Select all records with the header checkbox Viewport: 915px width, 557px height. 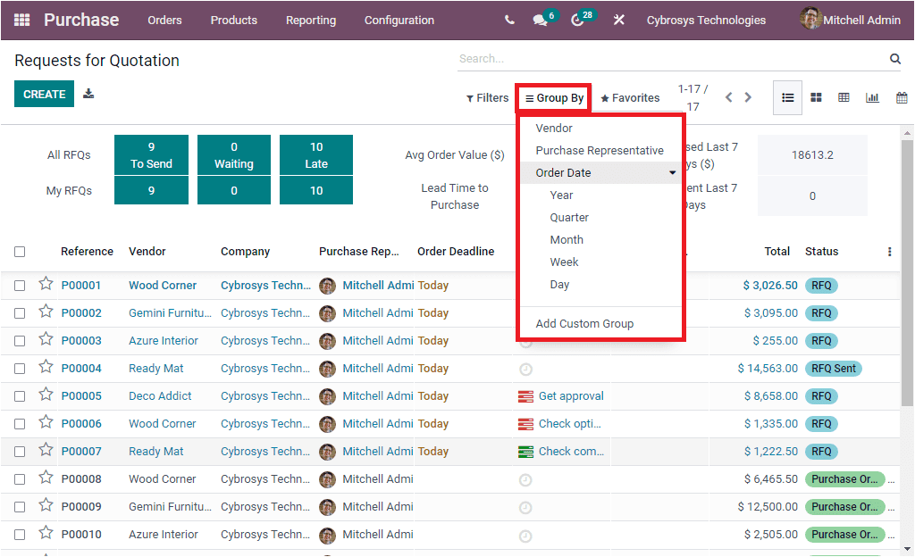pyautogui.click(x=20, y=251)
